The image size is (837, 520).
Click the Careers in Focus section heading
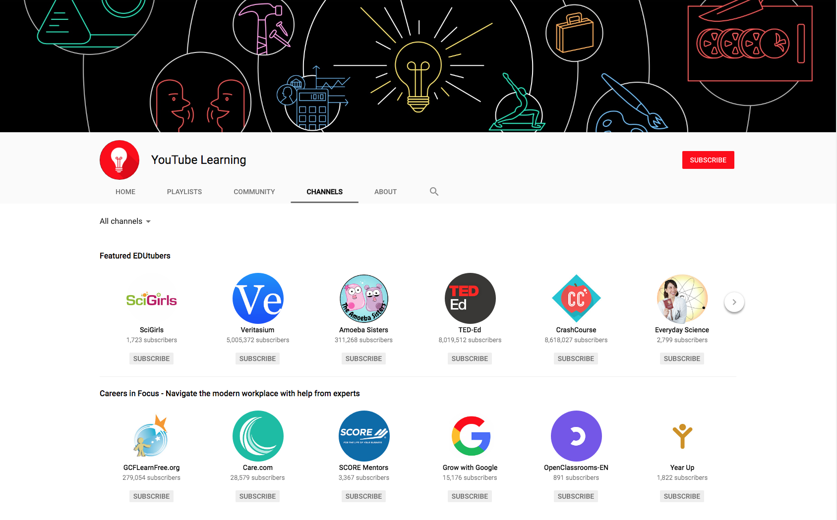[230, 394]
